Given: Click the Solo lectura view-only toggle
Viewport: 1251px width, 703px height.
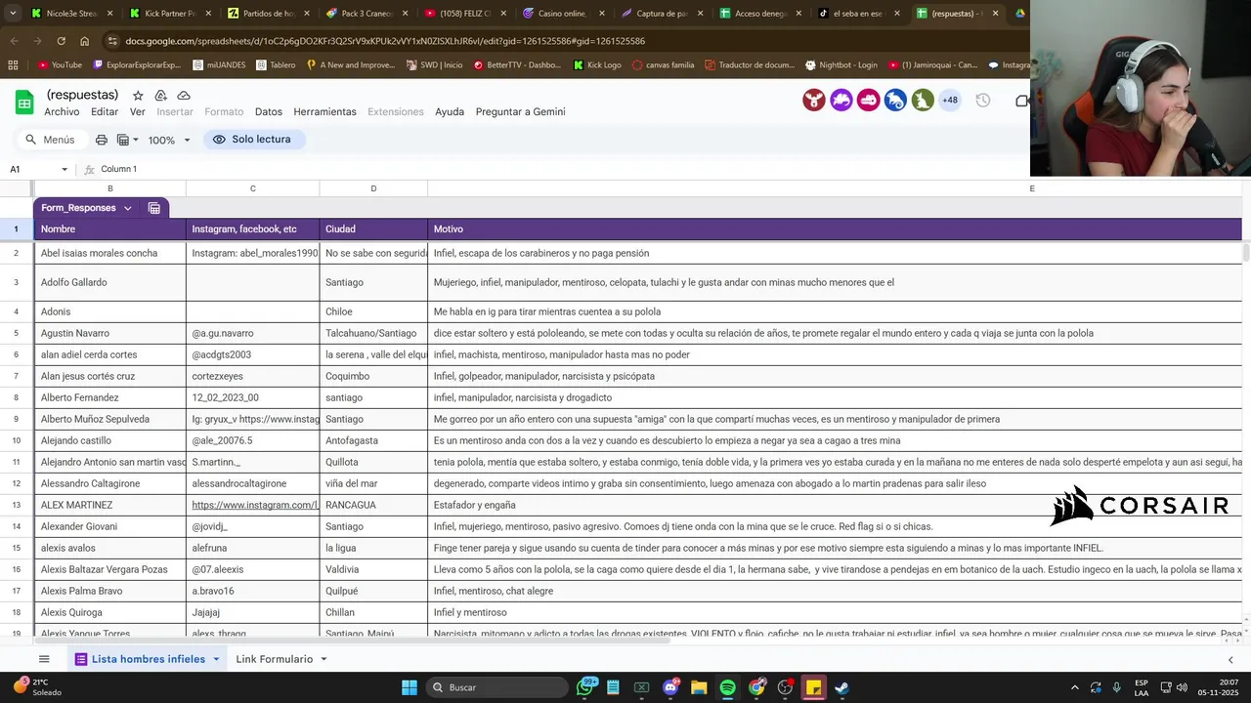Looking at the screenshot, I should point(253,140).
